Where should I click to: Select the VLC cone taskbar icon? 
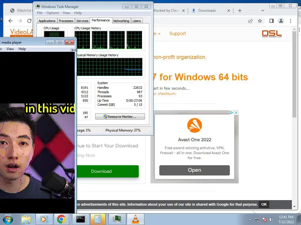pos(135,219)
